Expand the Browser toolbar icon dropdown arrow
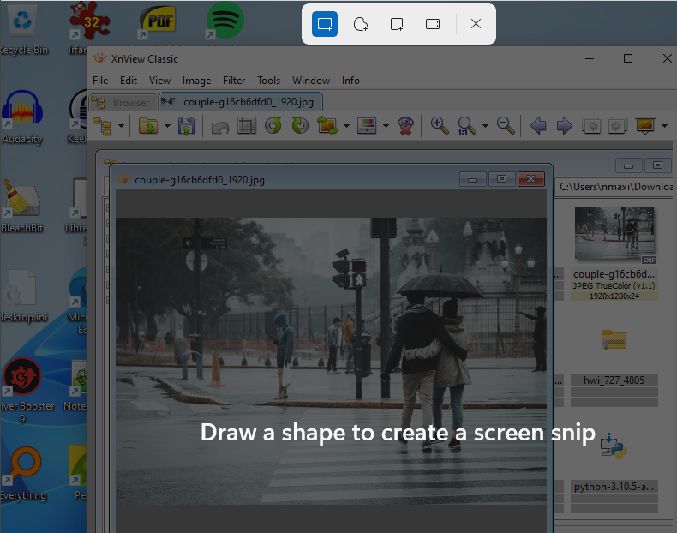The image size is (677, 533). [122, 126]
